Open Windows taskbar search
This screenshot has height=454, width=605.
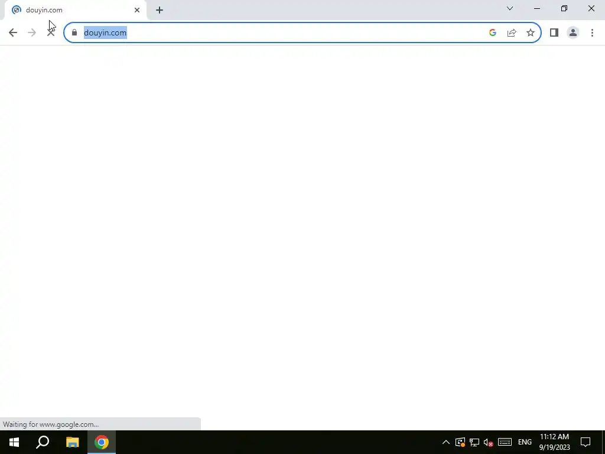(x=43, y=442)
